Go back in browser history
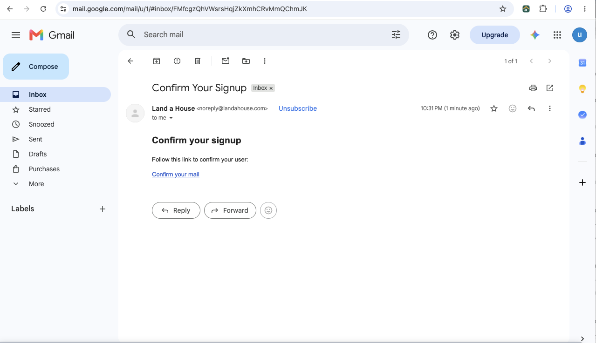Screen dimensions: 596x343 (10, 9)
